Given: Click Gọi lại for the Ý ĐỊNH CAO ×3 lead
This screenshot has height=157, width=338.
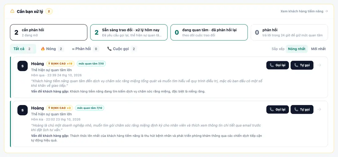Looking at the screenshot, I should click(x=277, y=110).
